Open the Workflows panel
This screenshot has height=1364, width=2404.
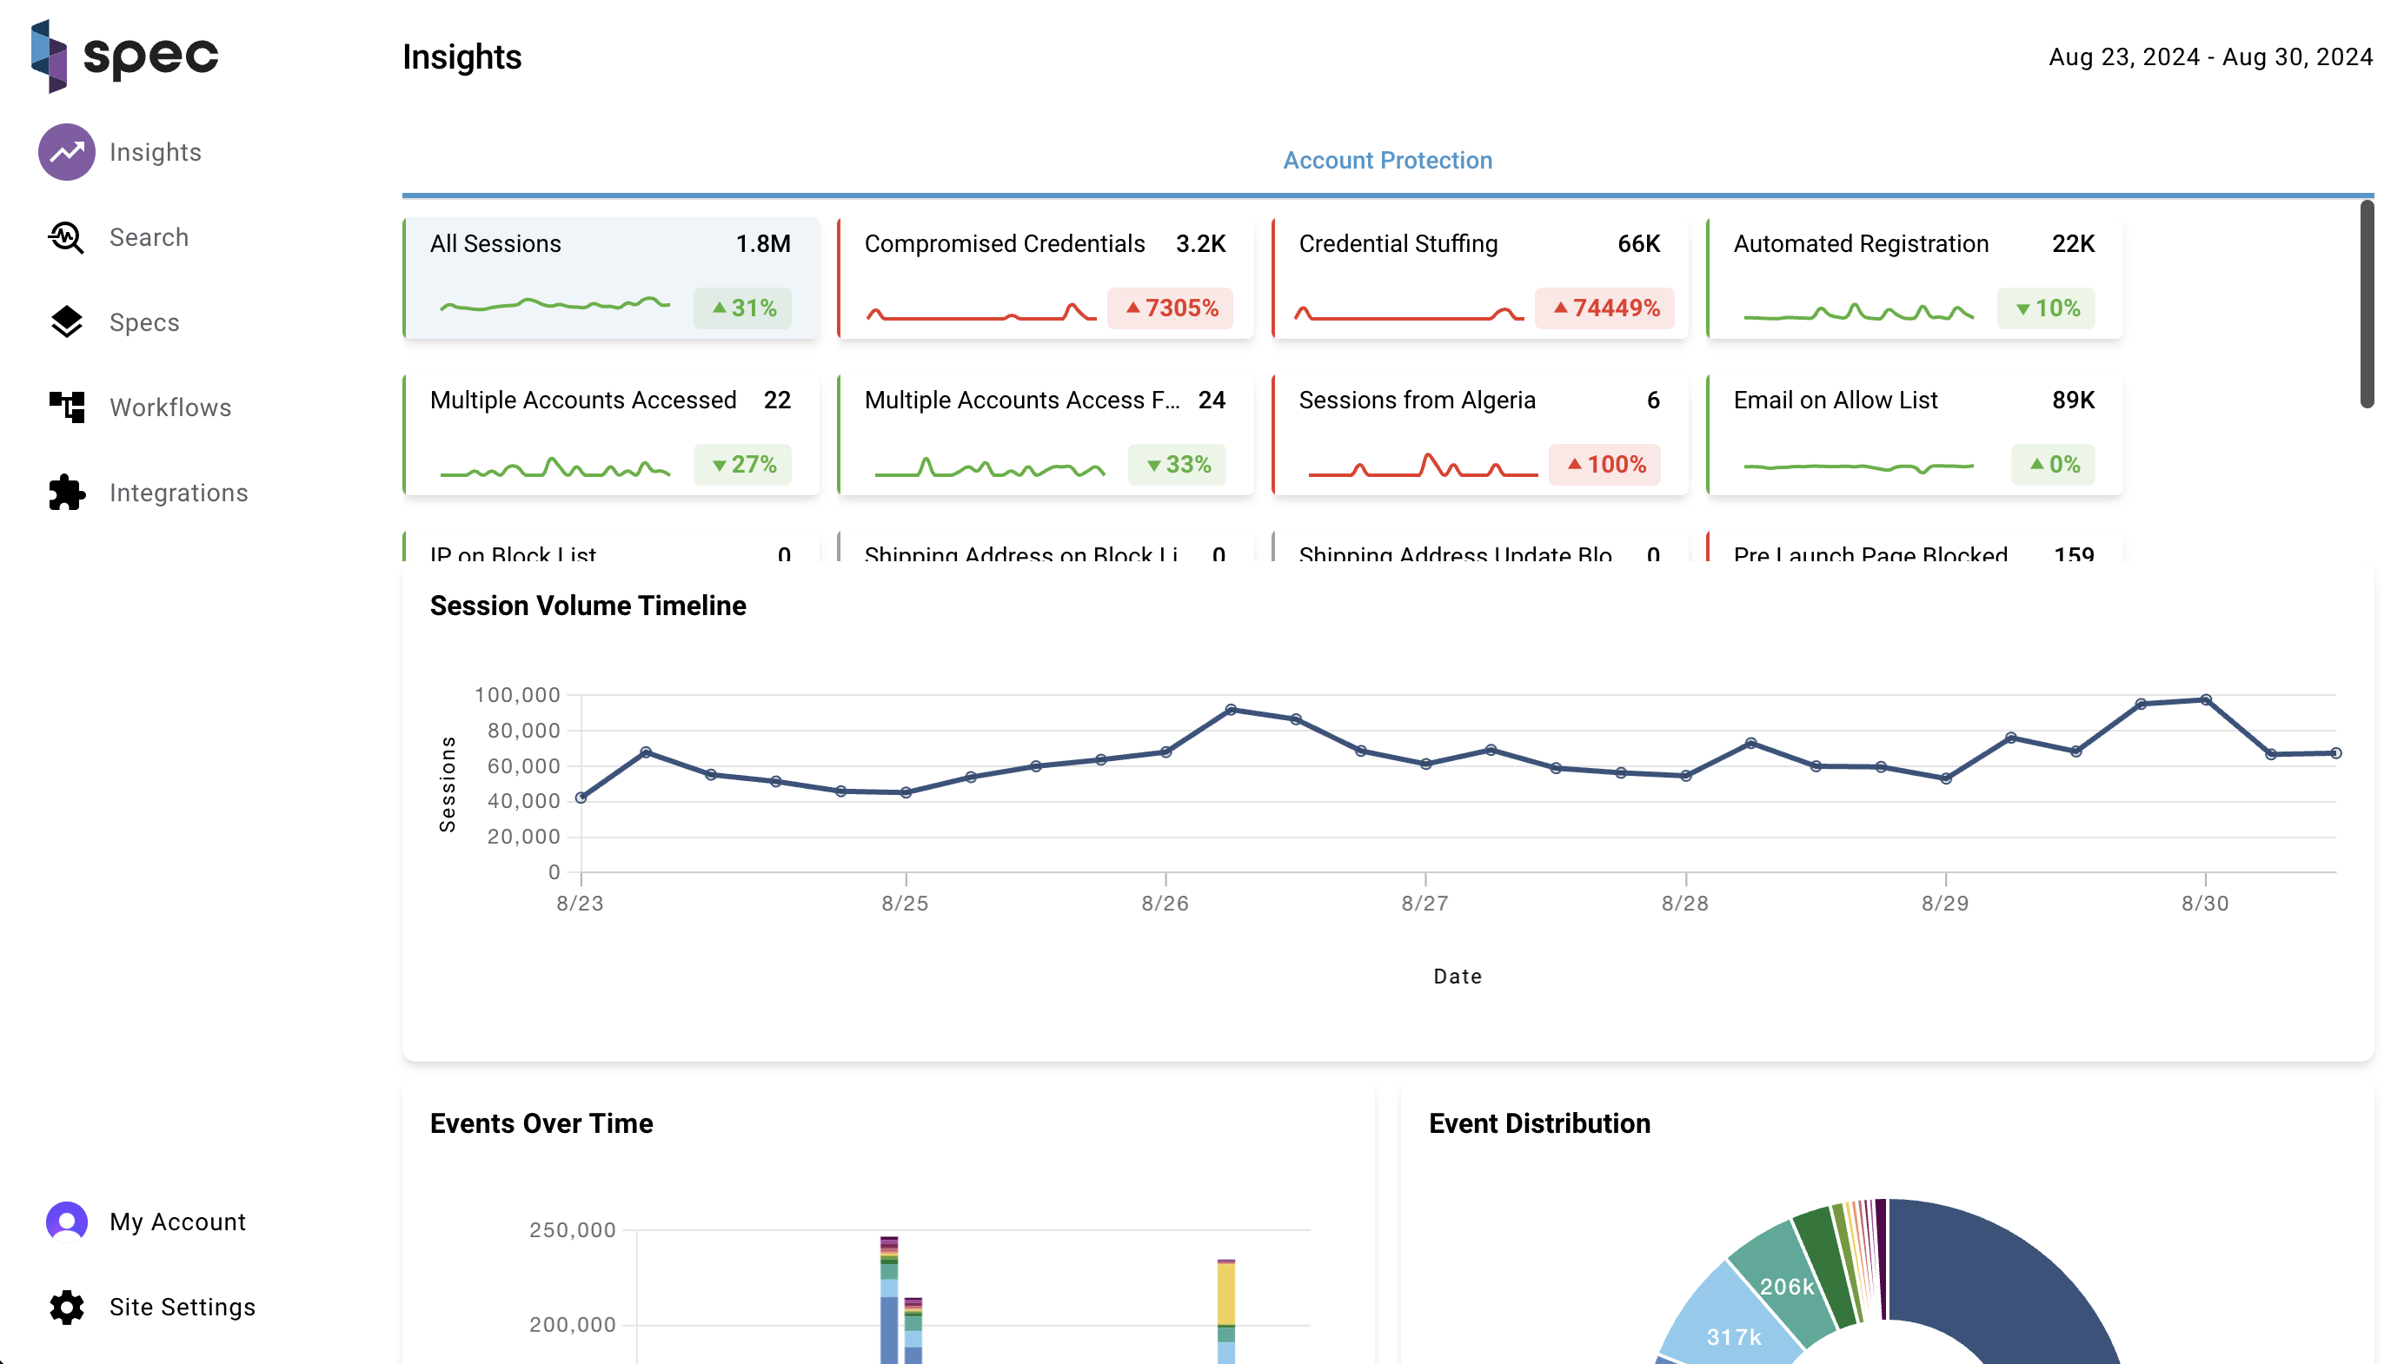click(x=170, y=407)
